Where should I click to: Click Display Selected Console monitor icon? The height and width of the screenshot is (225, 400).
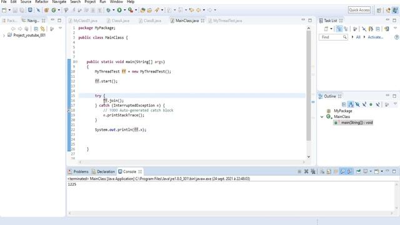coord(366,171)
